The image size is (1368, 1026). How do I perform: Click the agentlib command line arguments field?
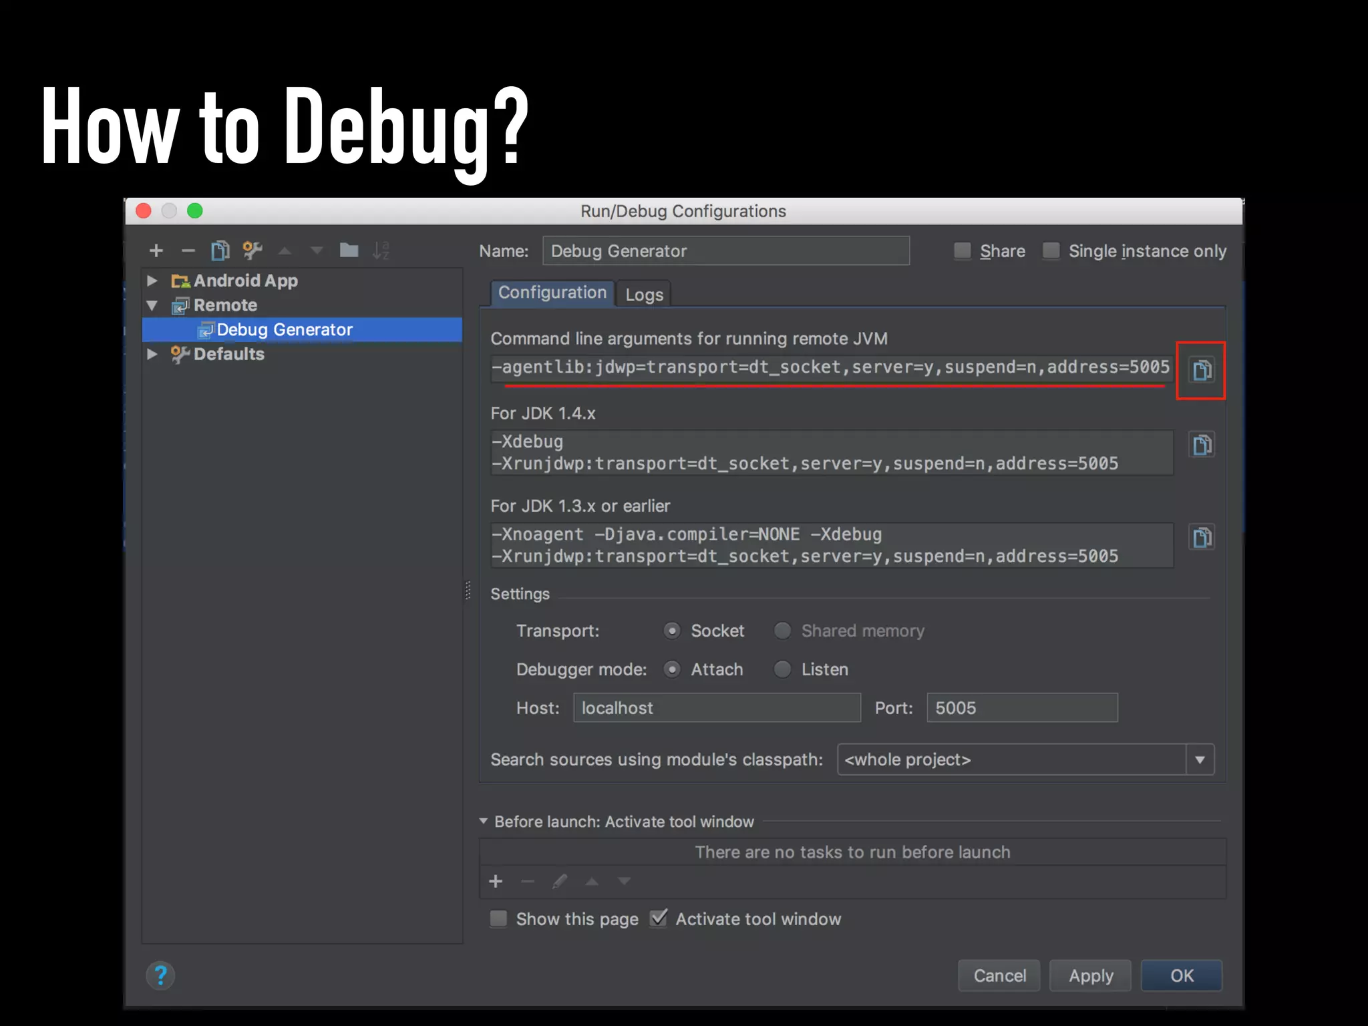click(x=832, y=368)
